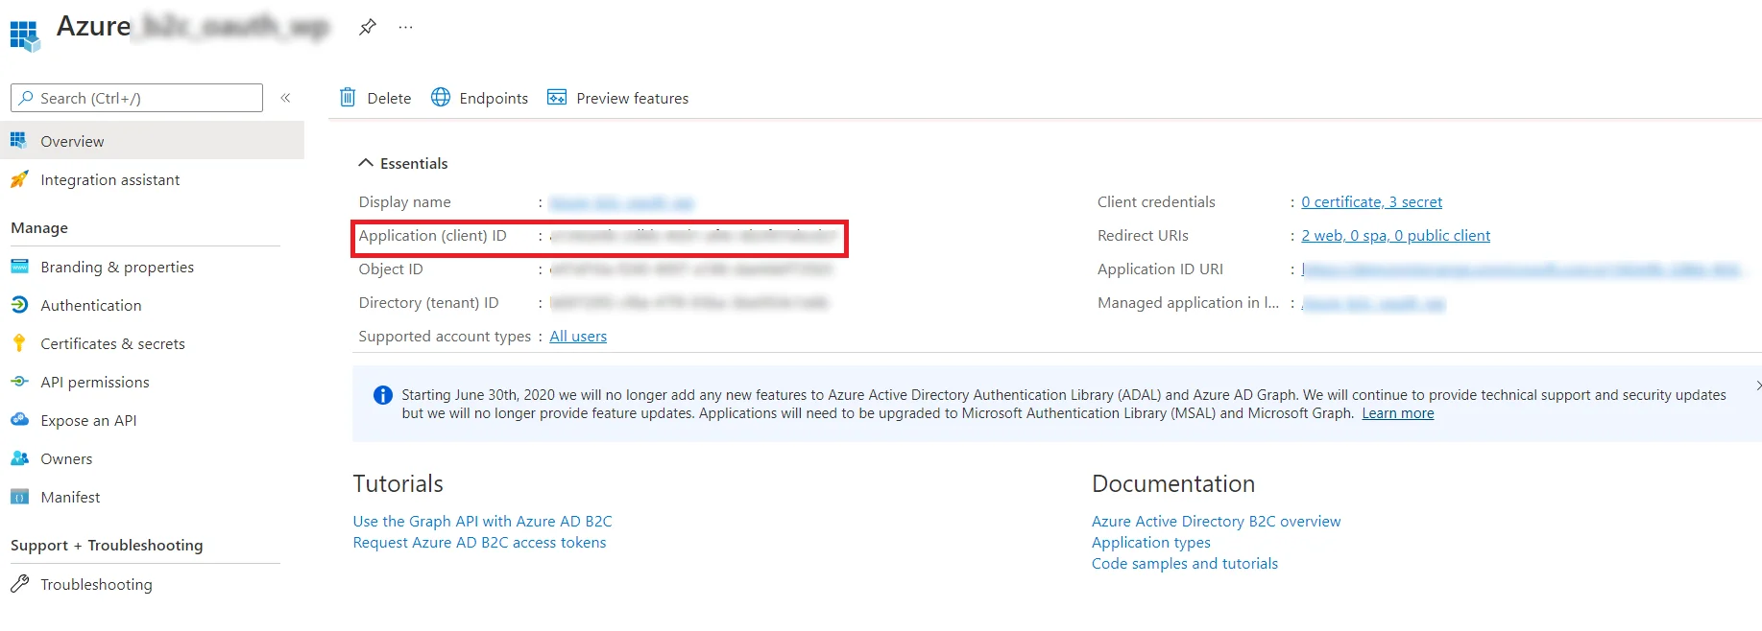Open Use the Graph API with Azure AD B2C
This screenshot has height=631, width=1762.
(482, 522)
